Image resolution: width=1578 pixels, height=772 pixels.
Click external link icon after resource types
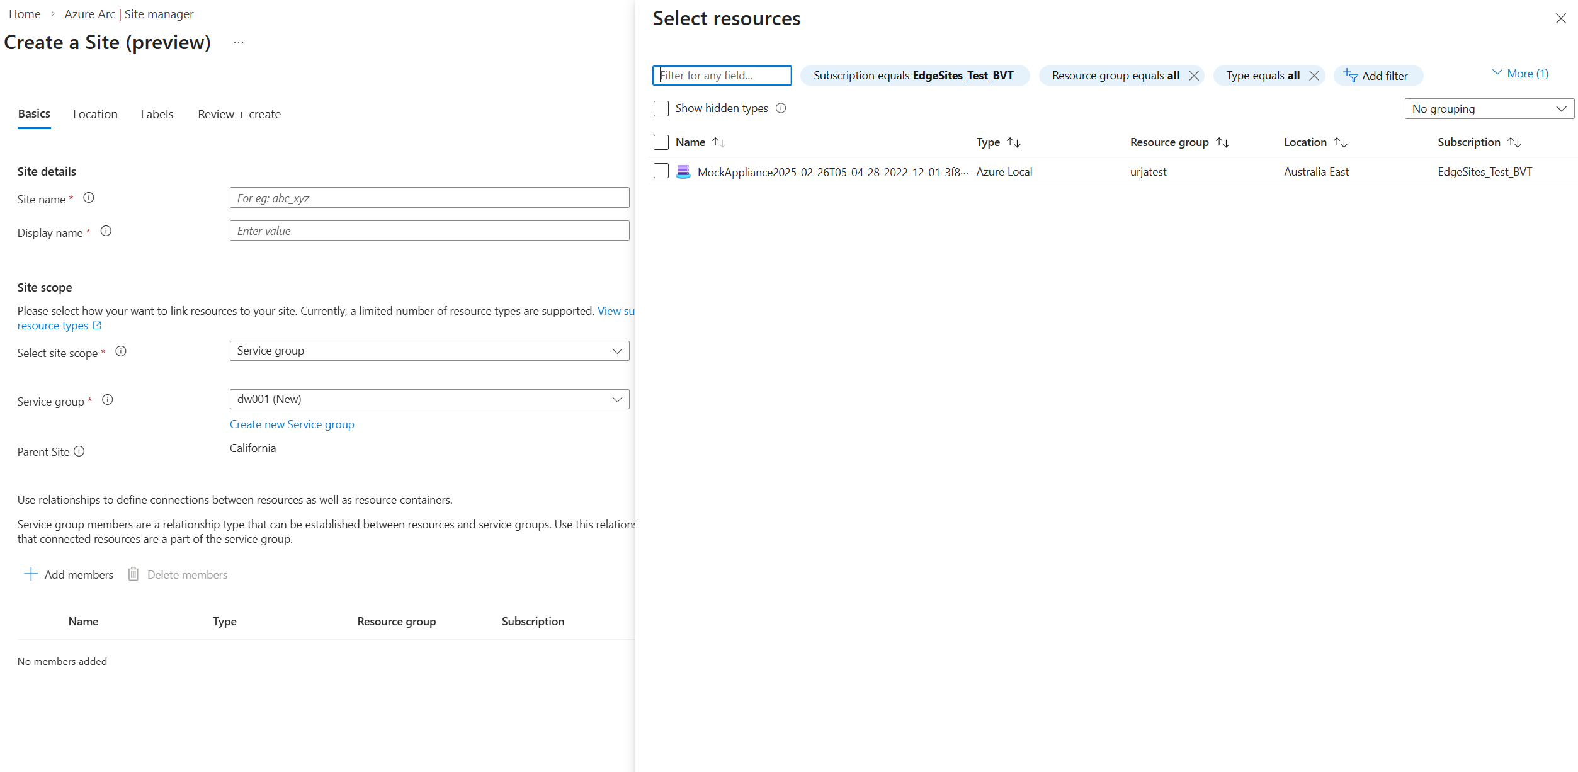coord(97,326)
